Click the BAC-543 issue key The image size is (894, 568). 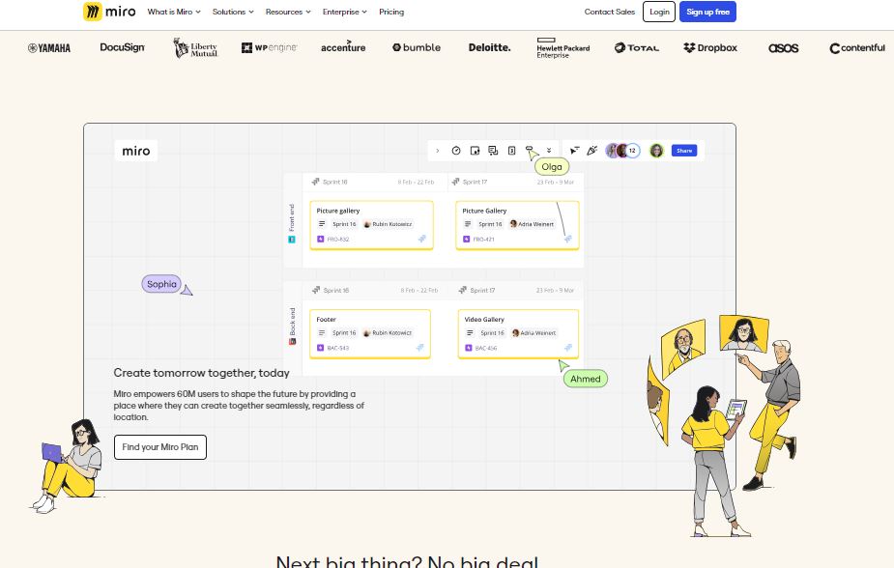pyautogui.click(x=337, y=348)
